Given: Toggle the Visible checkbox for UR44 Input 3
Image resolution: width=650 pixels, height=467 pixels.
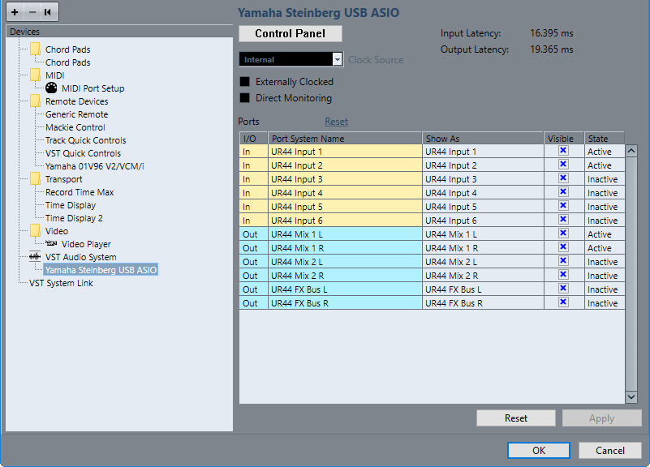Looking at the screenshot, I should [x=563, y=178].
